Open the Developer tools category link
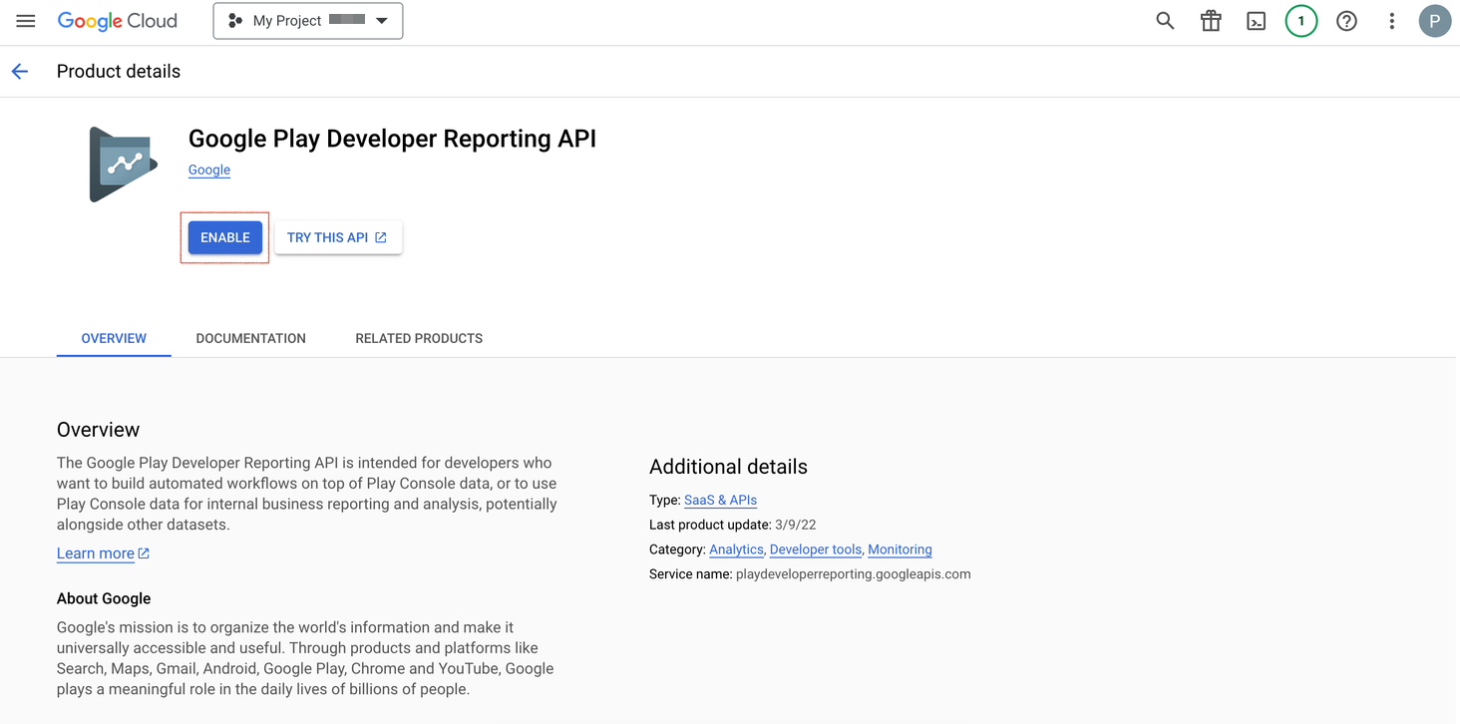1460x724 pixels. click(815, 549)
